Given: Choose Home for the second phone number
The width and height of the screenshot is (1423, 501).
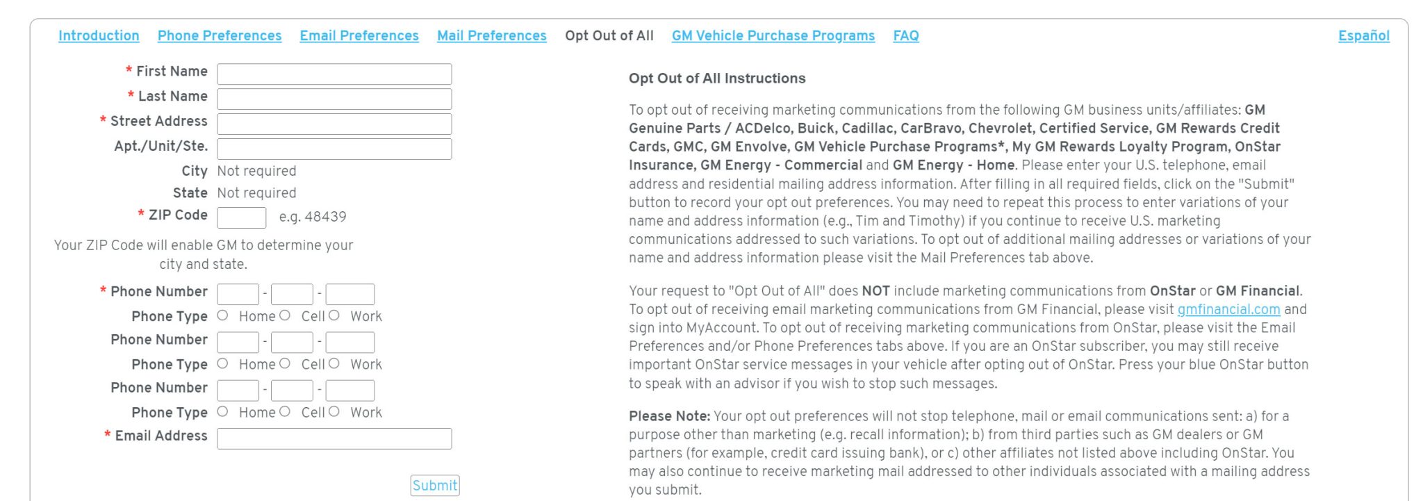Looking at the screenshot, I should [222, 363].
